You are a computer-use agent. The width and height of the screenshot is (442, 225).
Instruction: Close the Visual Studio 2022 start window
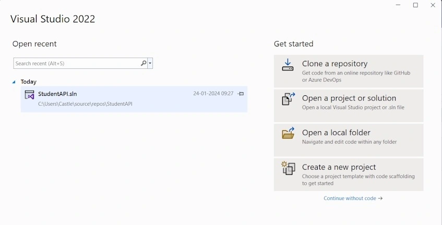433,5
